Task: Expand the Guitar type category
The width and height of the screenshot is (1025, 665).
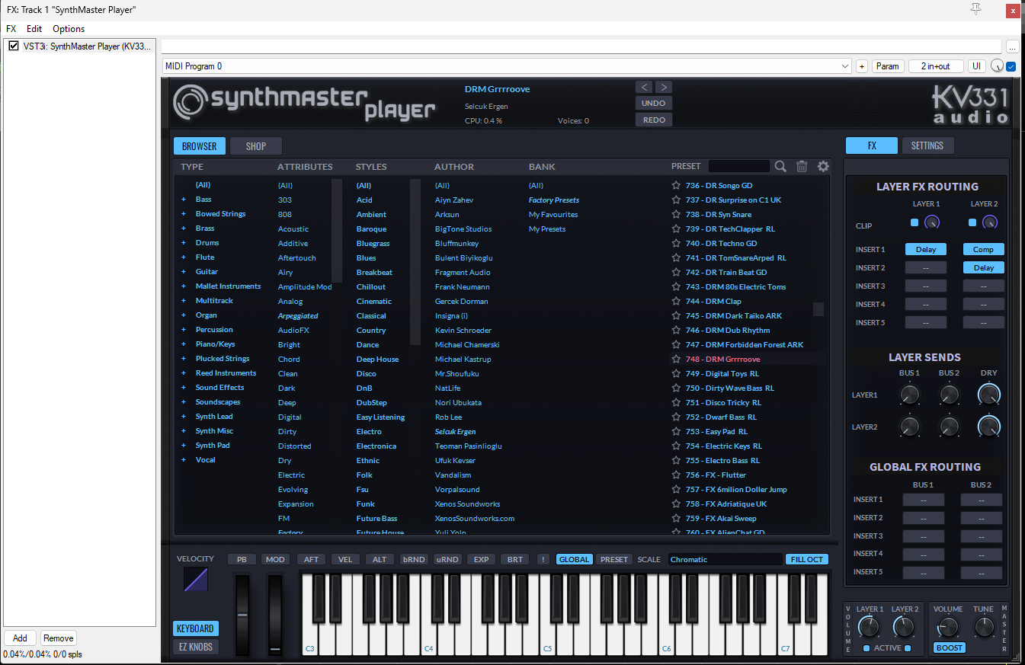Action: click(x=184, y=272)
